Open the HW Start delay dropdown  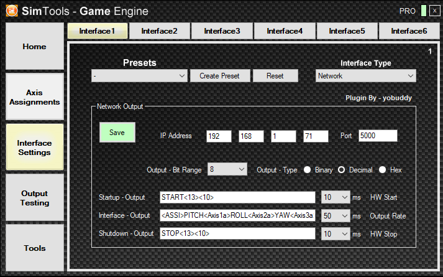click(336, 197)
